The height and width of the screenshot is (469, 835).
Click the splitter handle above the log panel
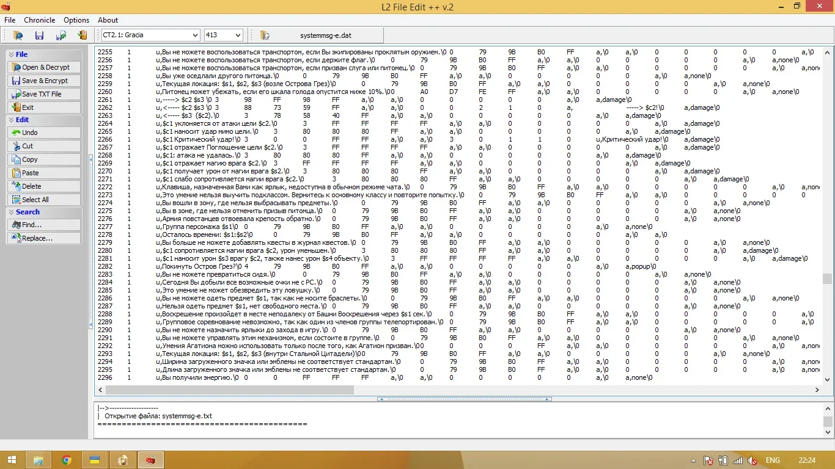[x=465, y=399]
